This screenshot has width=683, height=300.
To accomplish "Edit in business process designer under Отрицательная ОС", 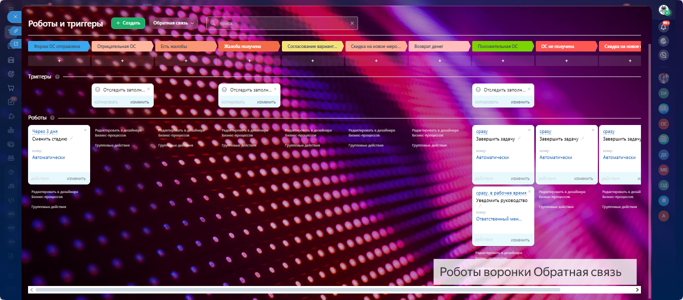I will (118, 132).
